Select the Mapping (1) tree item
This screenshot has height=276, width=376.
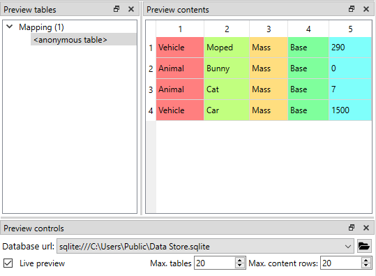[x=41, y=27]
